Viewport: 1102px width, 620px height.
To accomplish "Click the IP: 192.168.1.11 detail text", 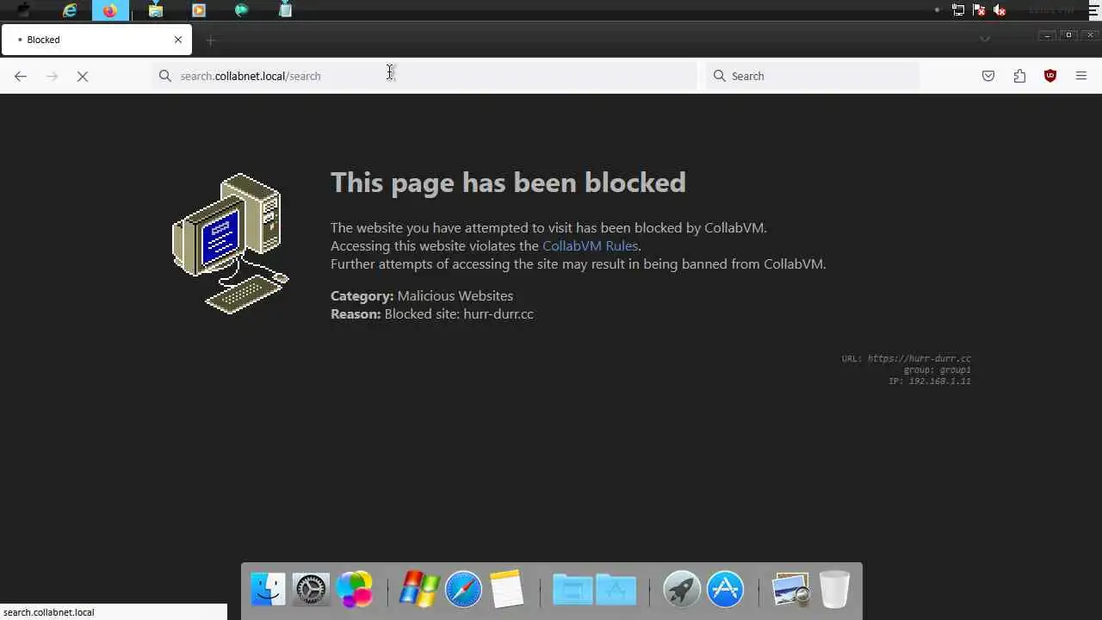I will pyautogui.click(x=930, y=381).
